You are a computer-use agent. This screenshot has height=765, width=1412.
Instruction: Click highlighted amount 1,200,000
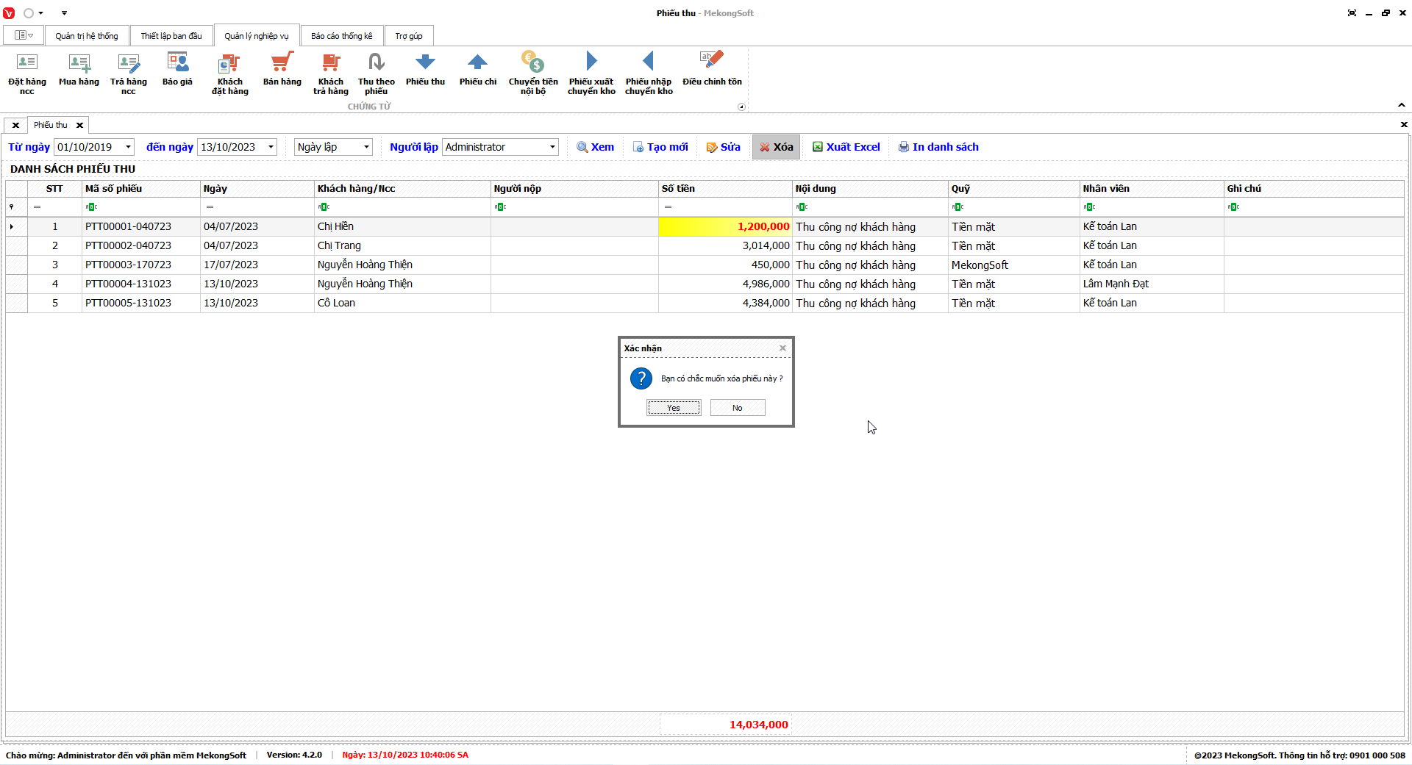click(x=725, y=227)
